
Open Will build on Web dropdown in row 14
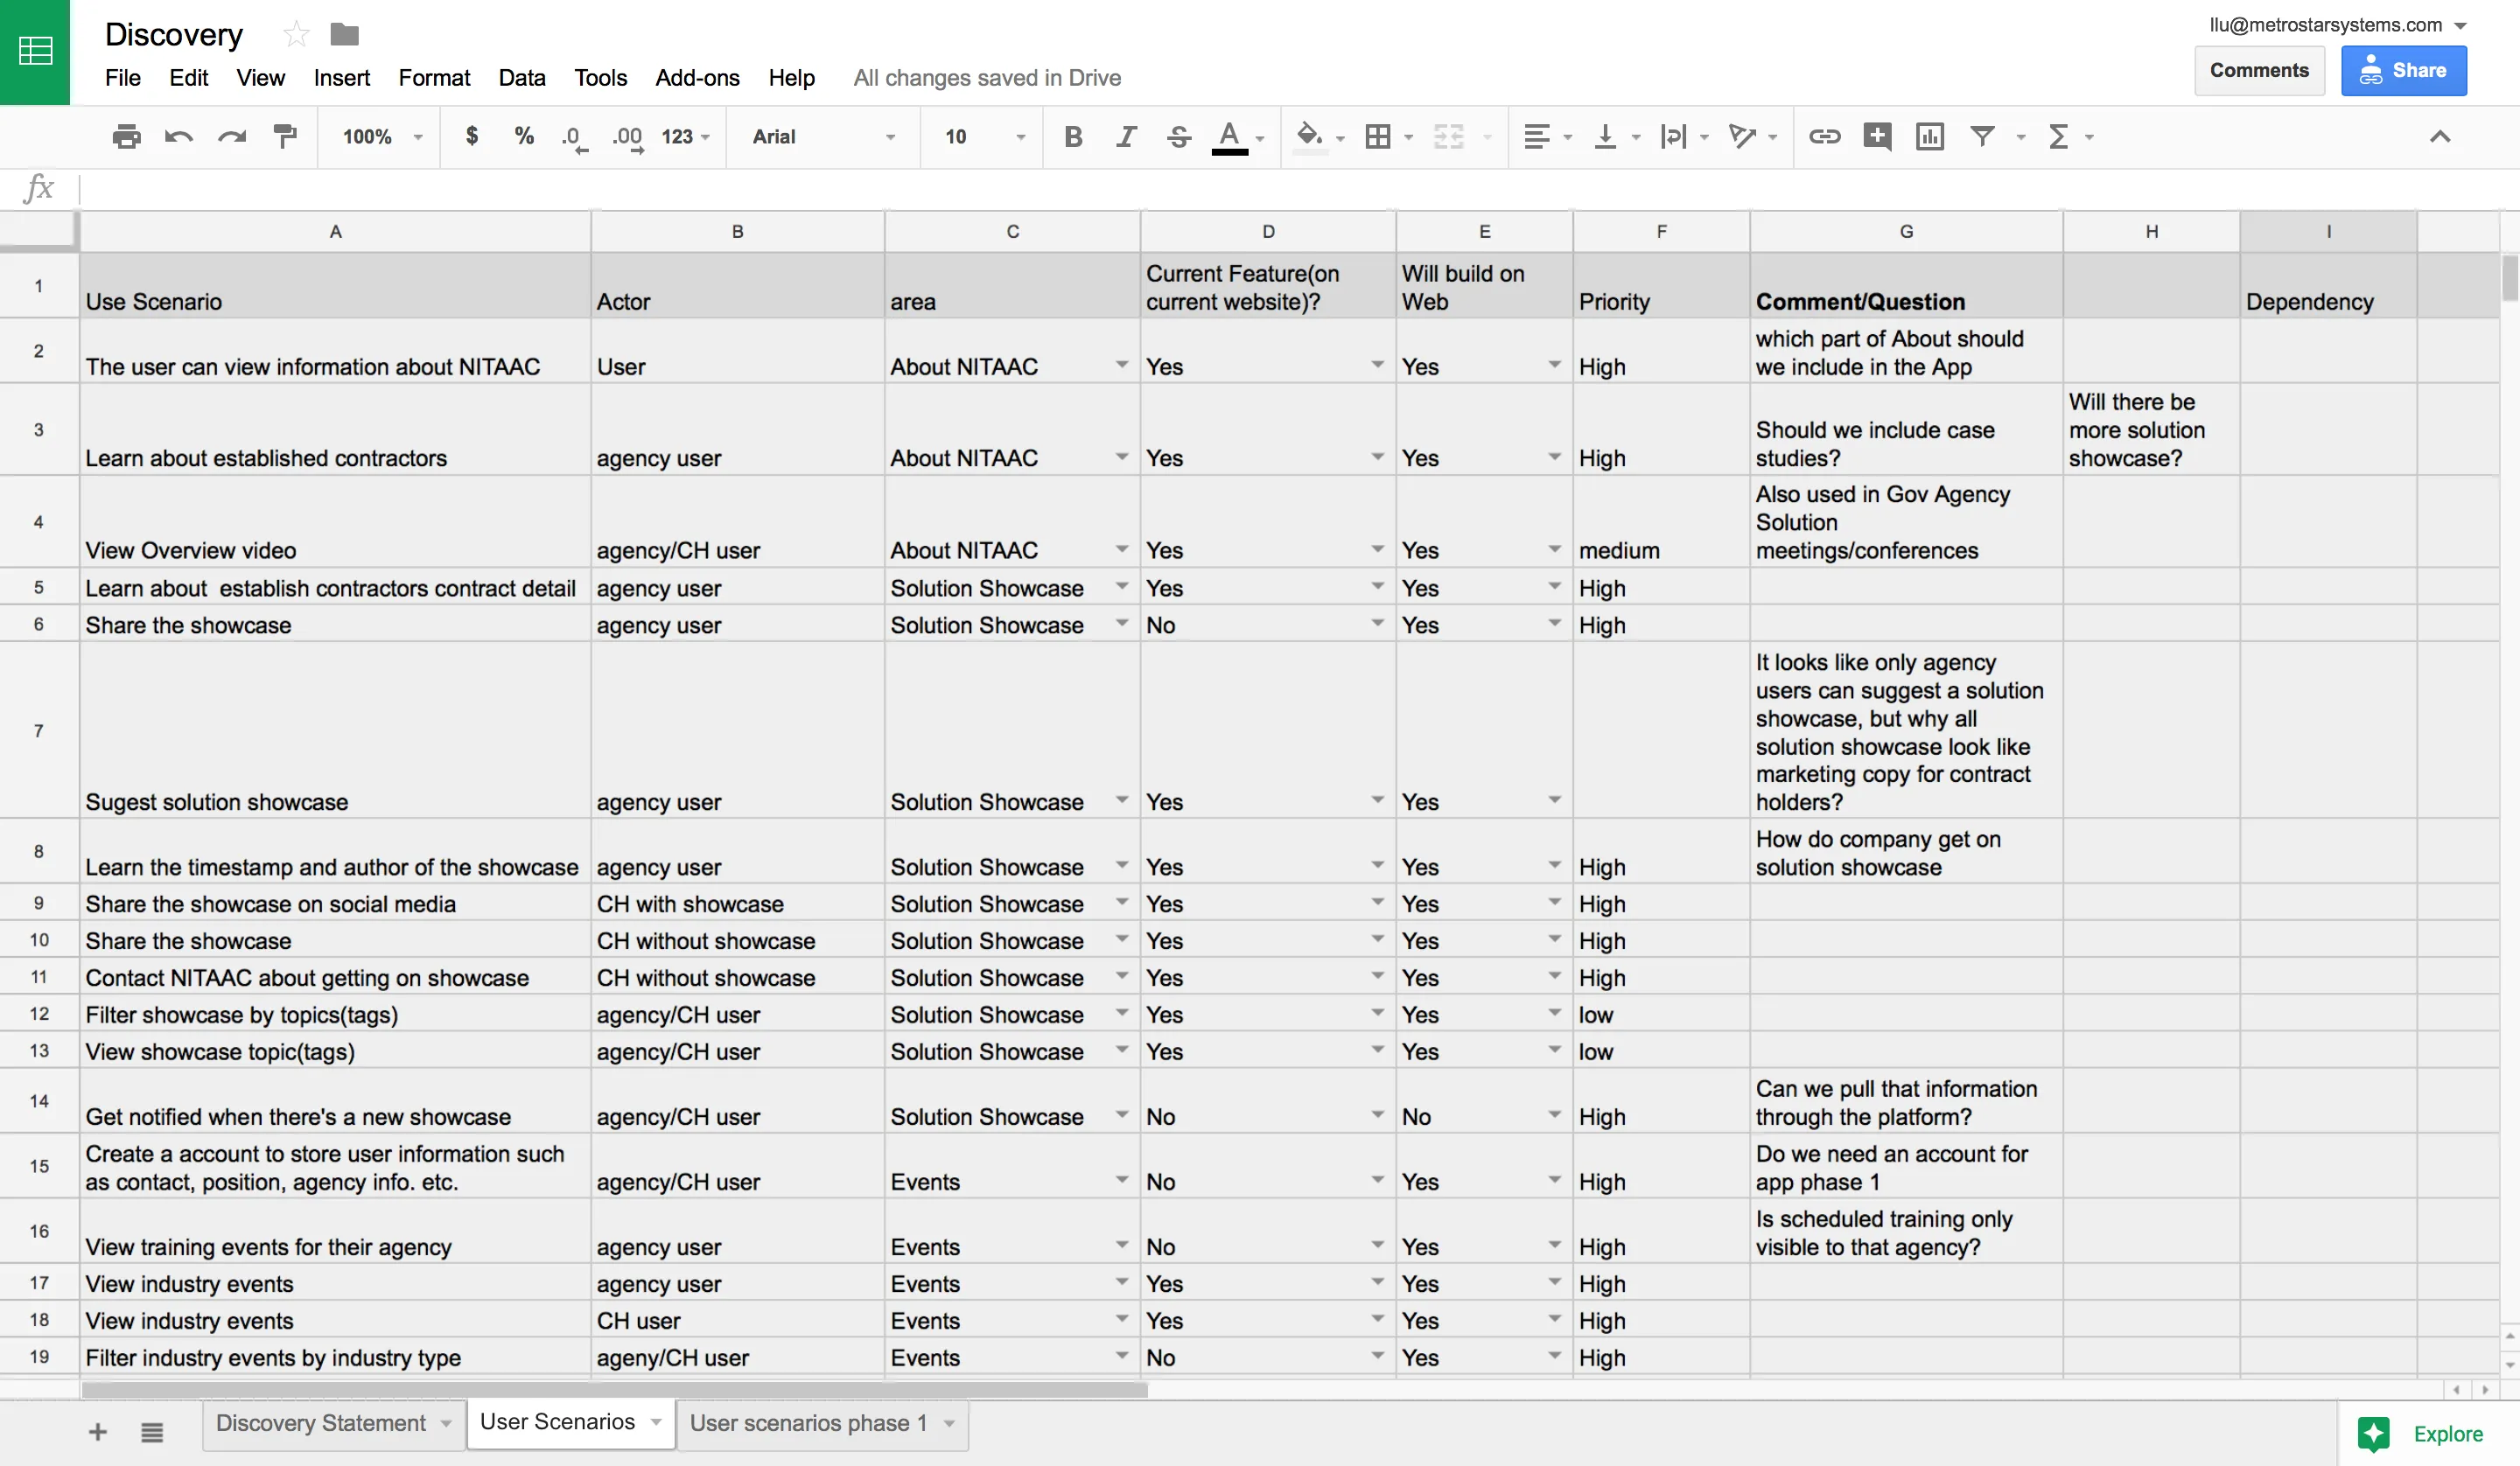[1554, 1115]
